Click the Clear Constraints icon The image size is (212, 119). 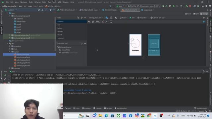pos(103,21)
